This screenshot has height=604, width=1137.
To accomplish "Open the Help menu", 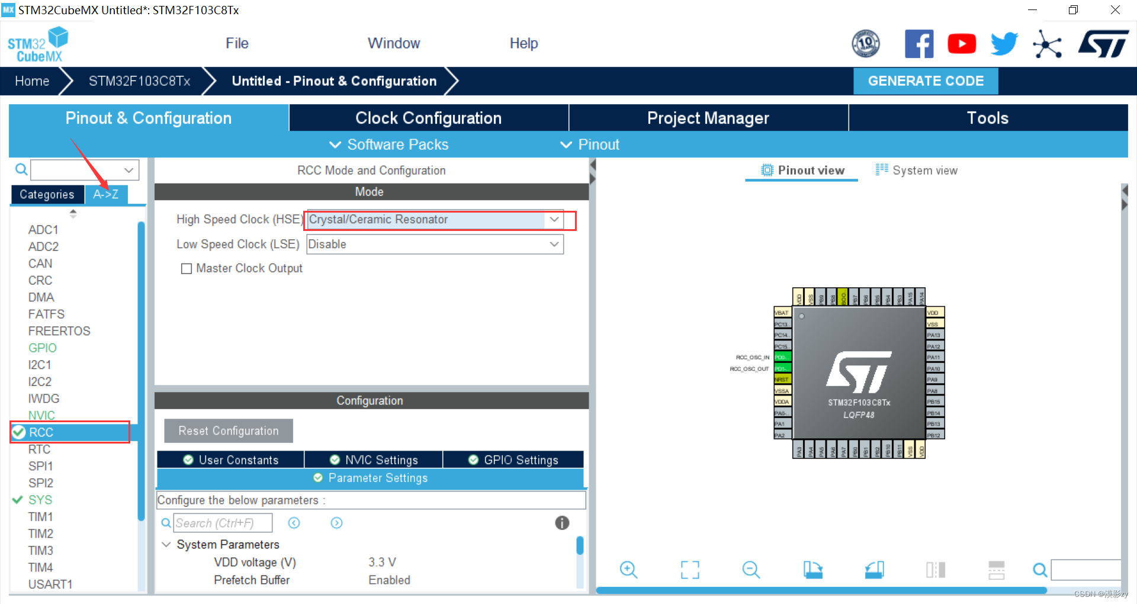I will tap(523, 43).
